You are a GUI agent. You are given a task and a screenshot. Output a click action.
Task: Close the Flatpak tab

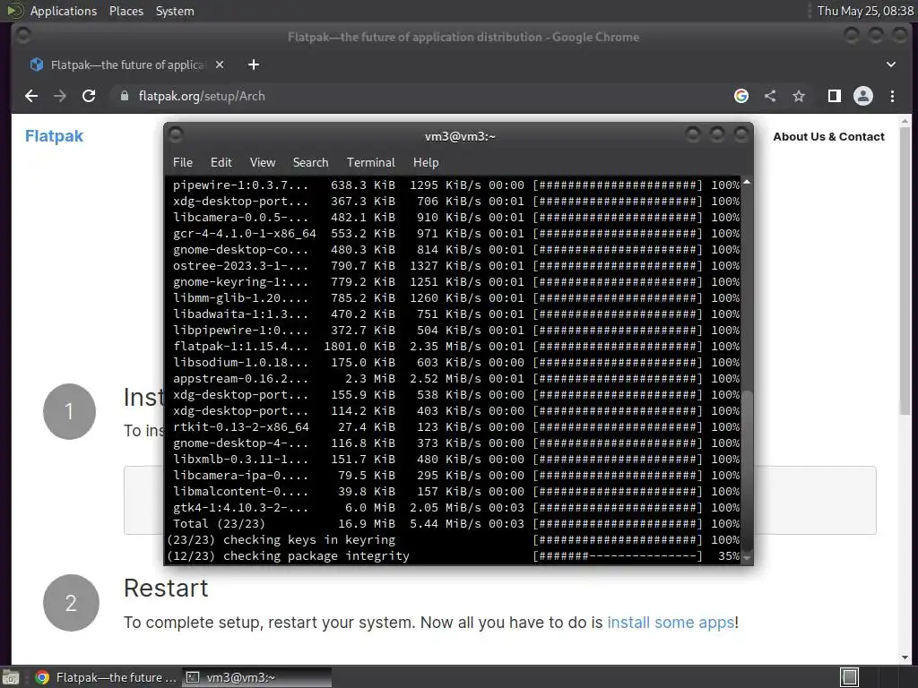(x=220, y=64)
